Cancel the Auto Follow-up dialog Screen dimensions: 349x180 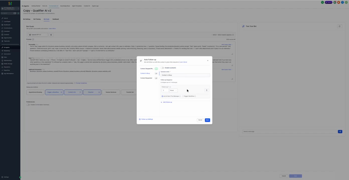coord(200,120)
